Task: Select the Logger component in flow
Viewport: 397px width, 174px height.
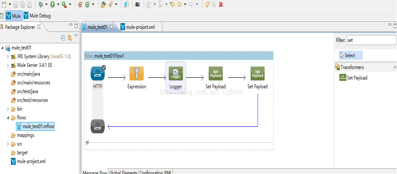Action: pyautogui.click(x=176, y=73)
